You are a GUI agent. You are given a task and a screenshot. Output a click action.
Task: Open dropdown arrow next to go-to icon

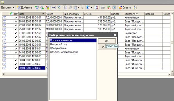pyautogui.click(x=91, y=8)
